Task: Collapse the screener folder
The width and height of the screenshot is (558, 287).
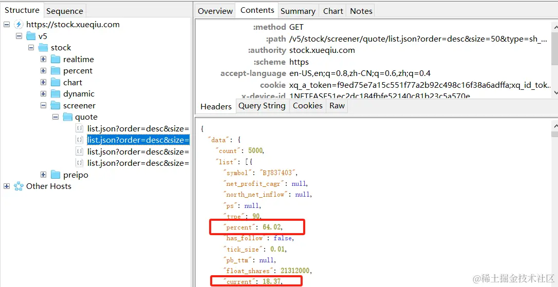Action: tap(43, 106)
